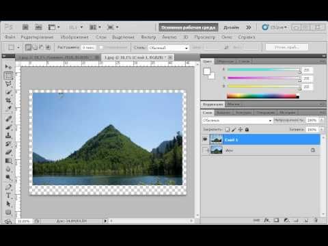Select the Quick Selection tool
328x246 pixels.
(x=8, y=92)
